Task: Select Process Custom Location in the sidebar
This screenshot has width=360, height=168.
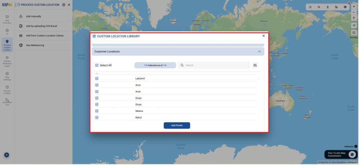Action: point(7,45)
